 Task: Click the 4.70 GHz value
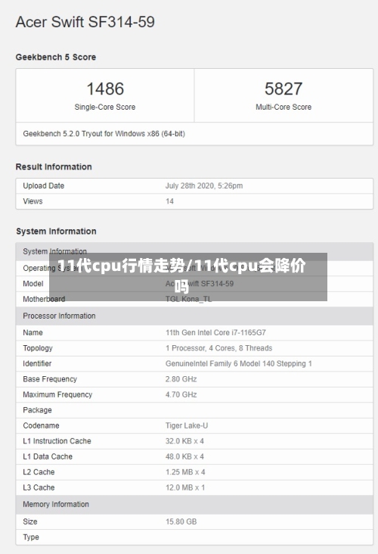[x=181, y=394]
